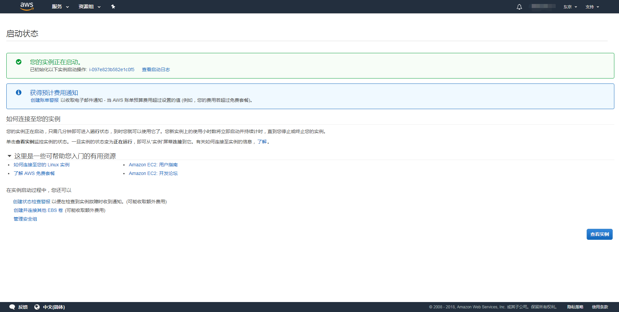Open the 支持 support menu
Image resolution: width=619 pixels, height=312 pixels.
592,7
